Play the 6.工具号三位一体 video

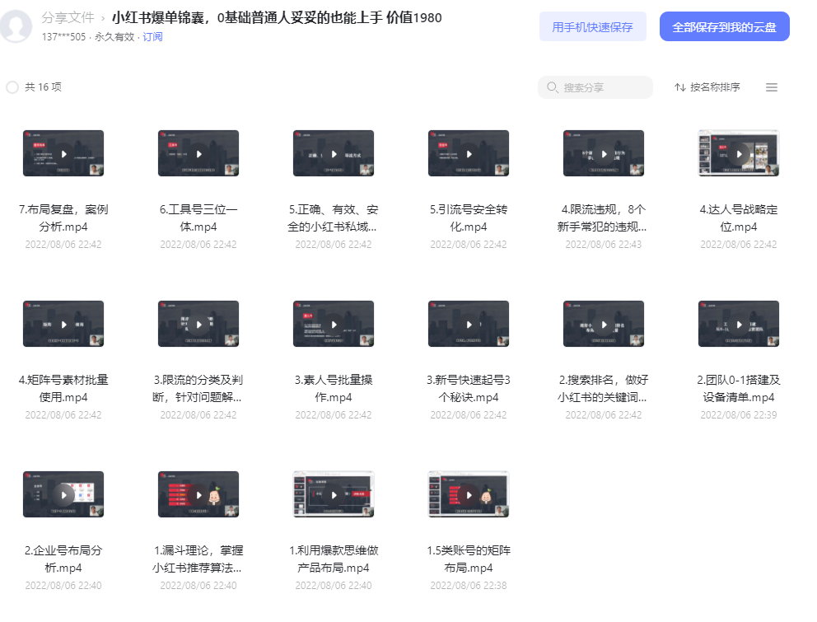pos(198,153)
